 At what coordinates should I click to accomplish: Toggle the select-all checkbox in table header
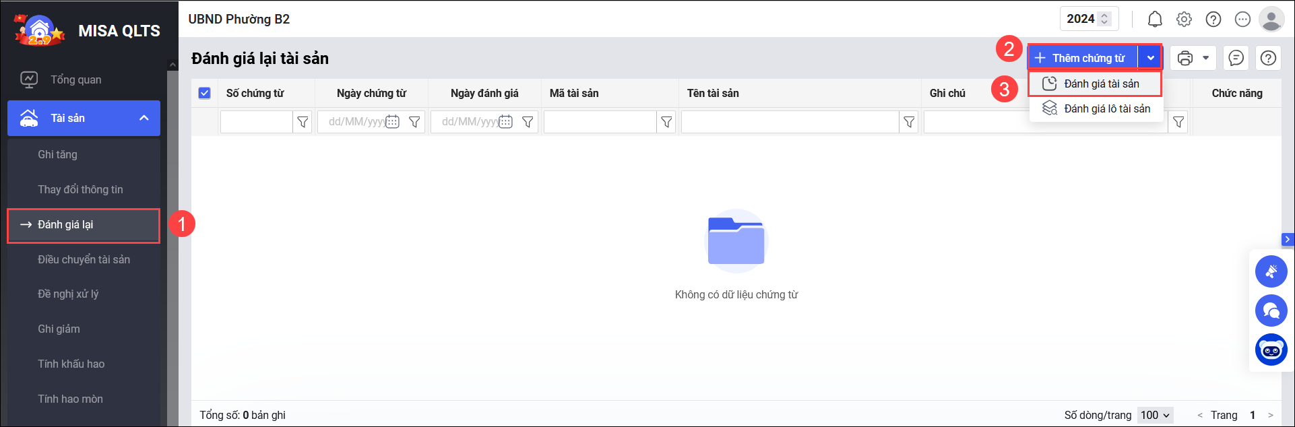(x=205, y=93)
